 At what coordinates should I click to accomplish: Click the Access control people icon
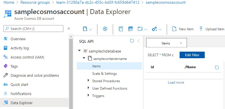coord(5,57)
